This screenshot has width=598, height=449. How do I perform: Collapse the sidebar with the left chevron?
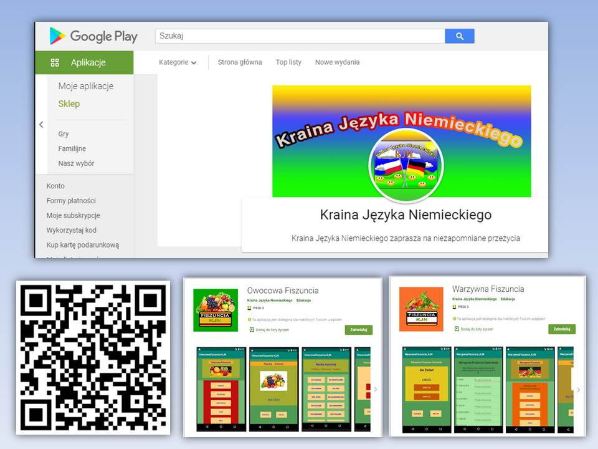click(x=41, y=125)
